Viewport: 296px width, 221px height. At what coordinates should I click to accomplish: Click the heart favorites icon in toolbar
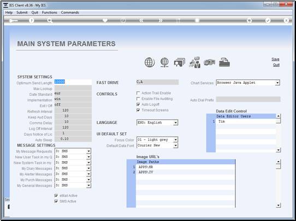tap(105, 20)
